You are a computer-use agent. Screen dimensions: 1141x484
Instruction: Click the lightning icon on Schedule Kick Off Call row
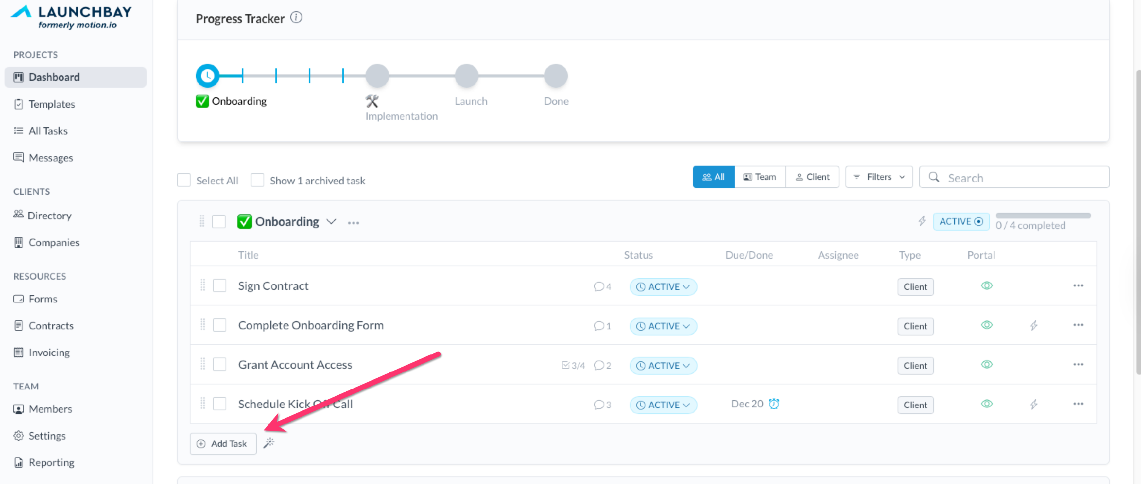click(1033, 404)
